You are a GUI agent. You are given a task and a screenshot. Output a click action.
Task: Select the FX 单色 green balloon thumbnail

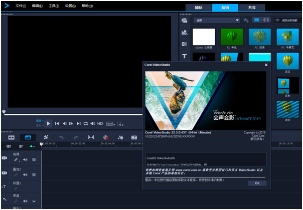click(232, 37)
